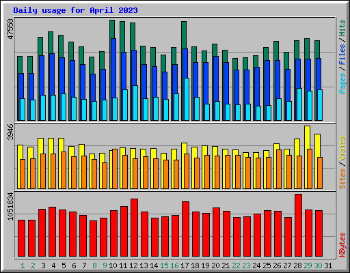Click day 12 on the x-axis
The width and height of the screenshot is (350, 273).
(x=133, y=265)
